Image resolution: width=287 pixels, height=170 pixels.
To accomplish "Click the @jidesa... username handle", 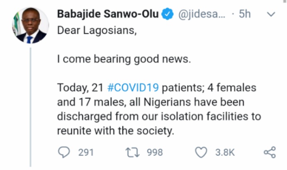I will (201, 15).
